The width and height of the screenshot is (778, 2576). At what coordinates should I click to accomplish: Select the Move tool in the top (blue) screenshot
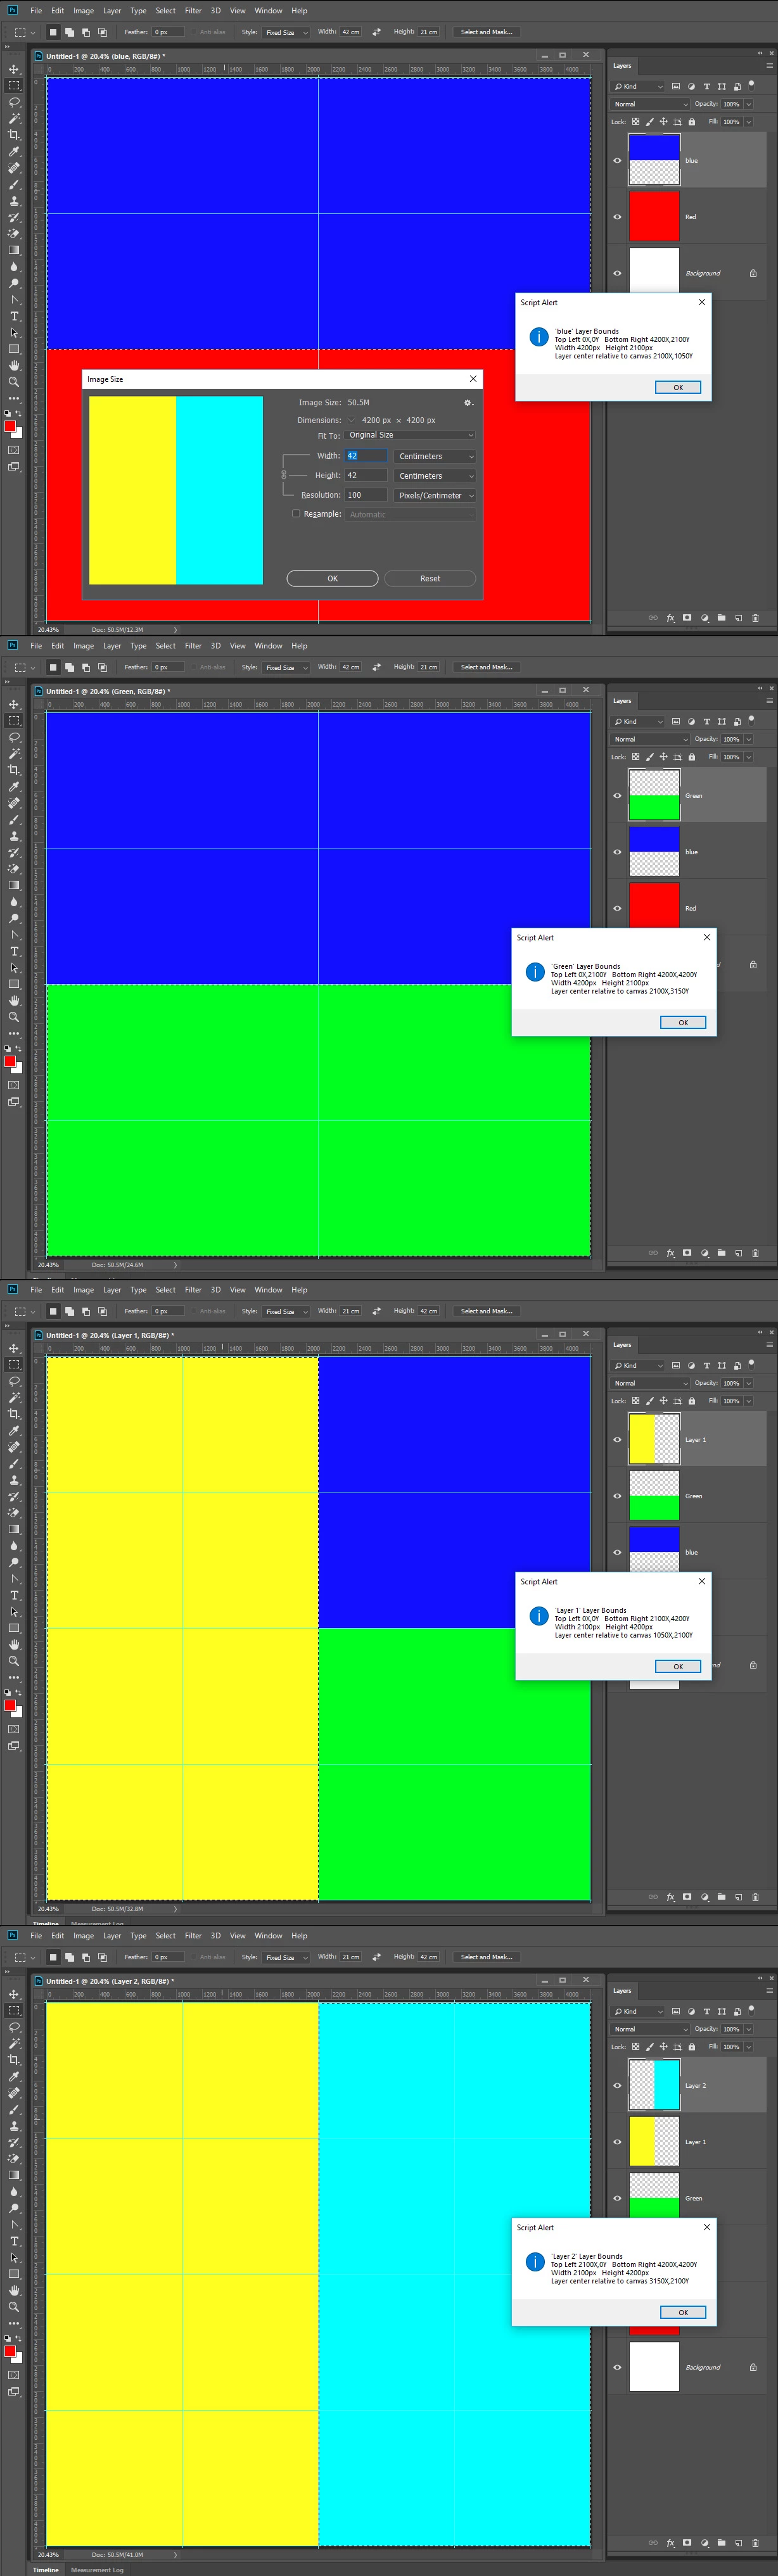point(14,69)
